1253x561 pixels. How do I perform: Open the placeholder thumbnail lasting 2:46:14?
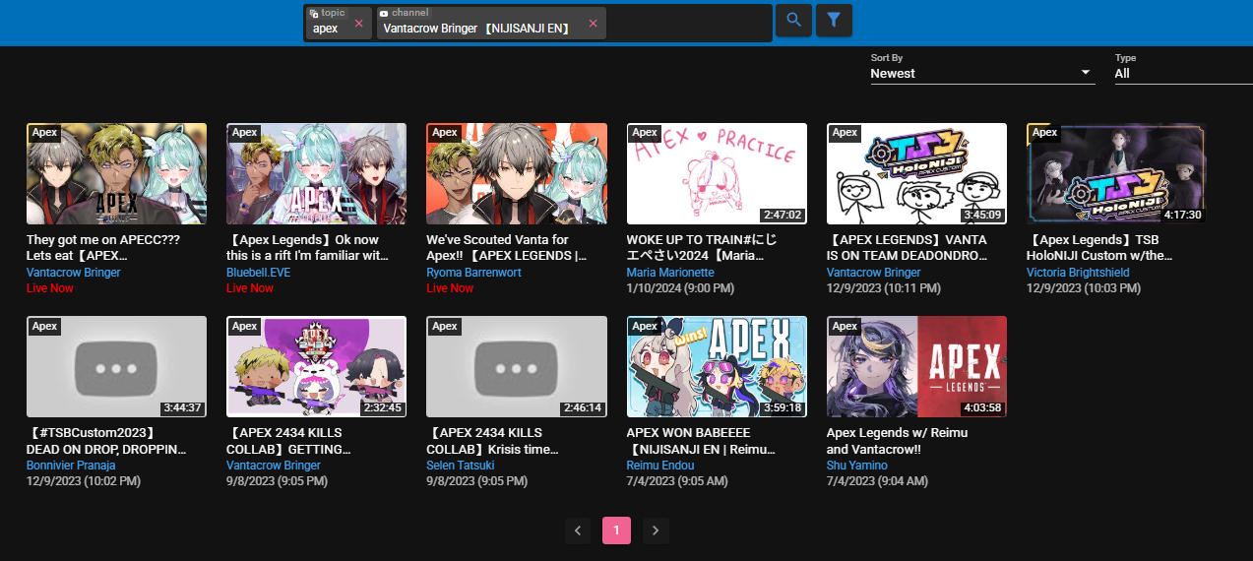(517, 366)
